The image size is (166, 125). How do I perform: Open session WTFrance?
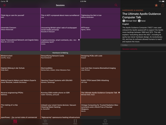tap(100, 32)
